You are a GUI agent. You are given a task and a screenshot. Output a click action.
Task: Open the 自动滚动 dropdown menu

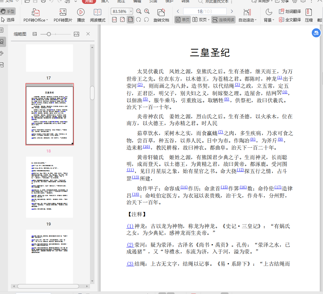(x=247, y=20)
